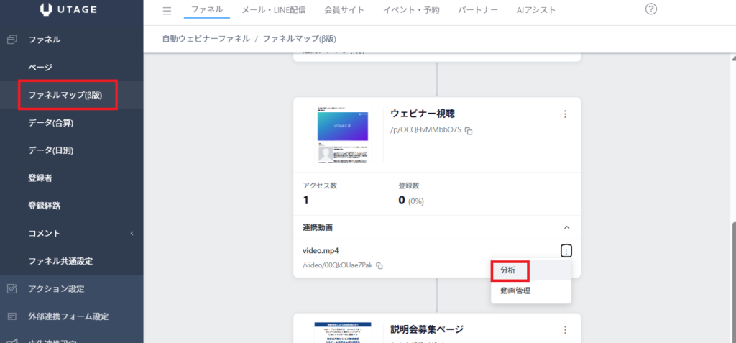This screenshot has width=736, height=343.
Task: Switch to the メール・LINE配信 tab
Action: (272, 10)
